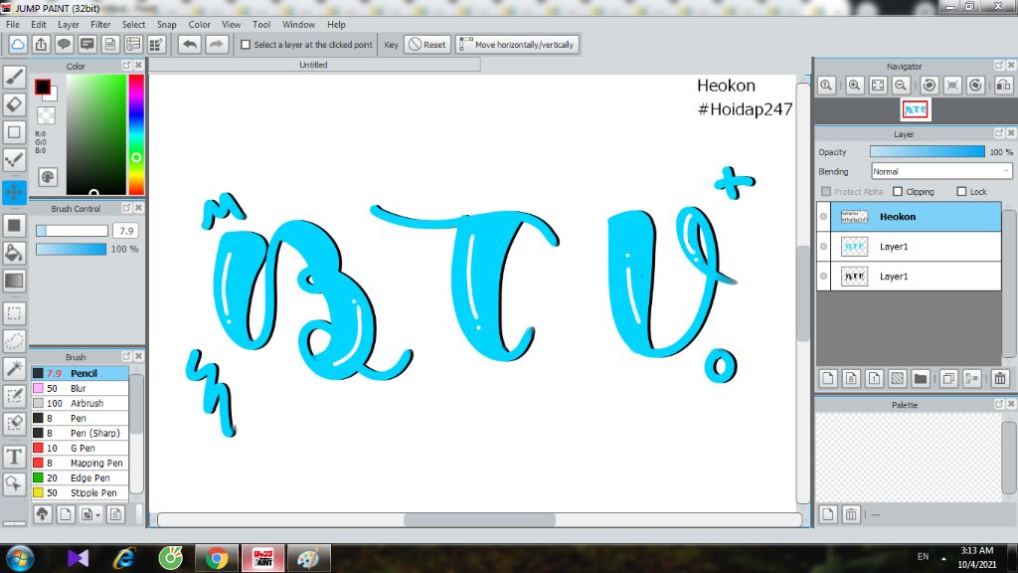Open the File menu

tap(12, 25)
